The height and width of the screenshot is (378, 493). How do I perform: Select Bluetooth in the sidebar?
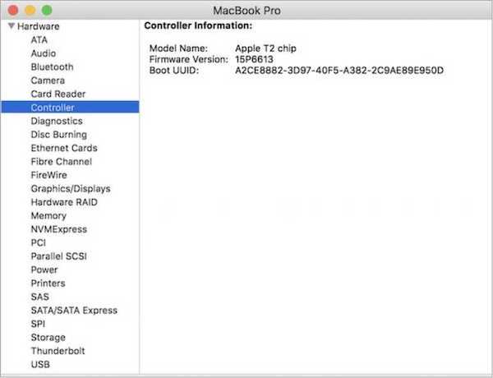pyautogui.click(x=53, y=67)
